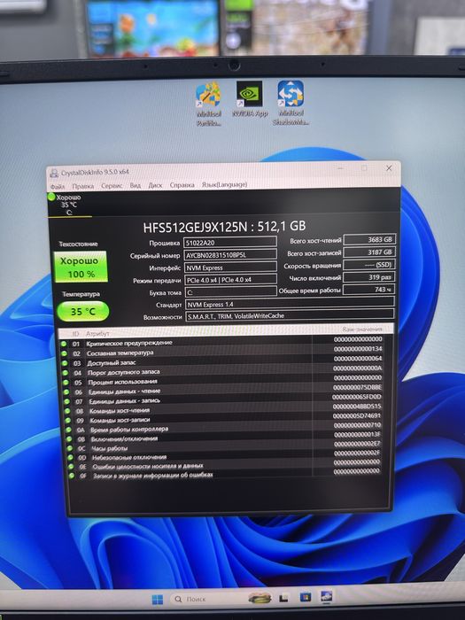Open the Вид menu

136,185
